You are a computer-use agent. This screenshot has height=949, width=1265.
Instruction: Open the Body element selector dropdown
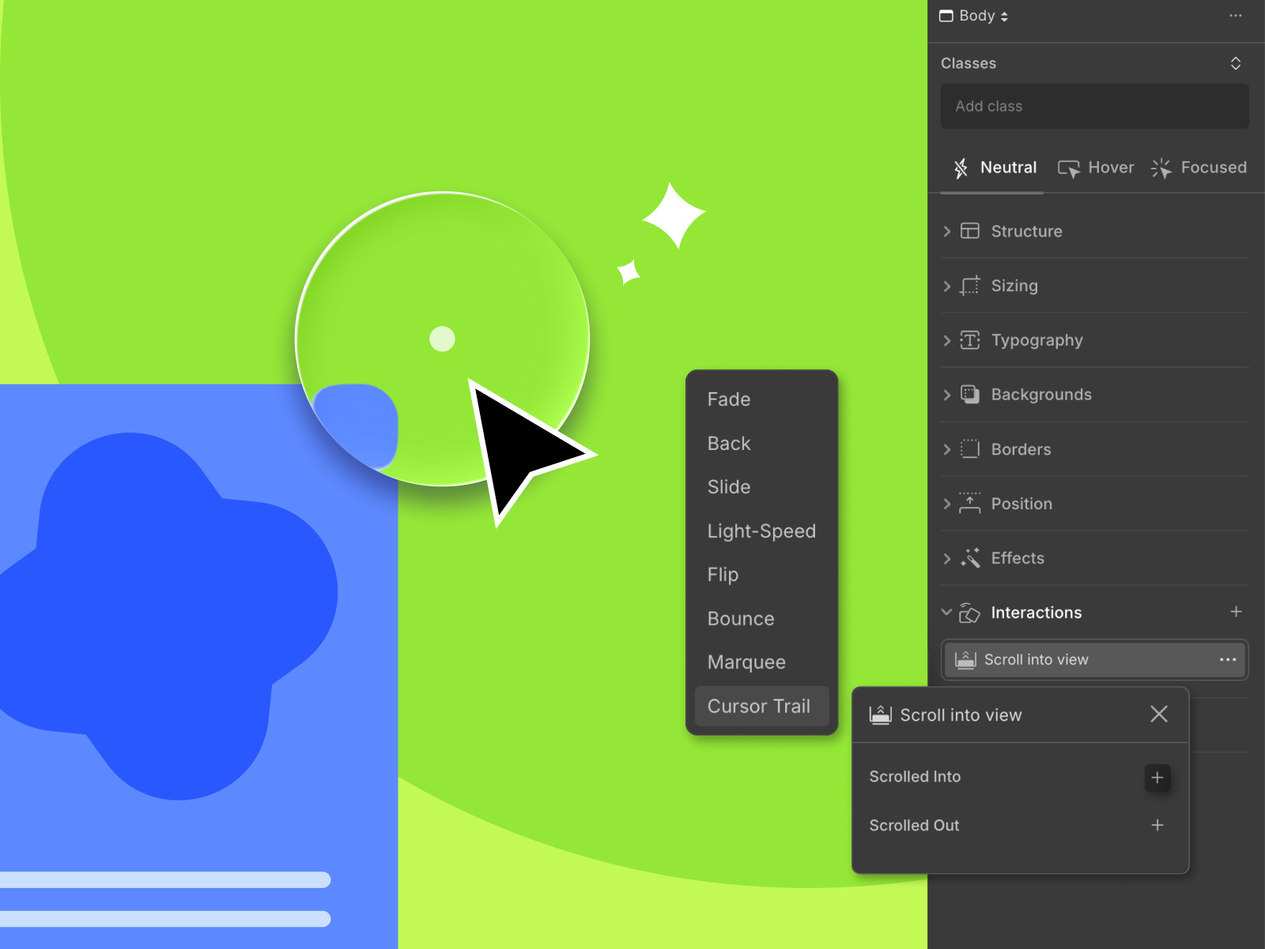pyautogui.click(x=974, y=16)
